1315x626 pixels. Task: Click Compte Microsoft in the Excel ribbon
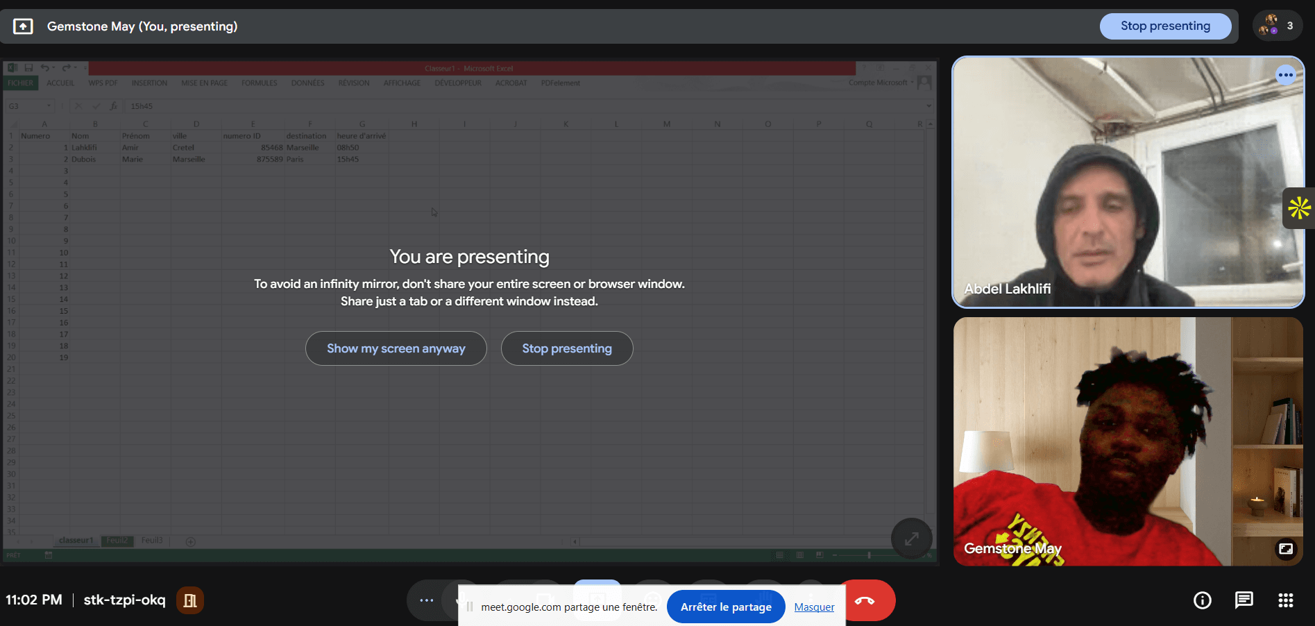point(878,83)
